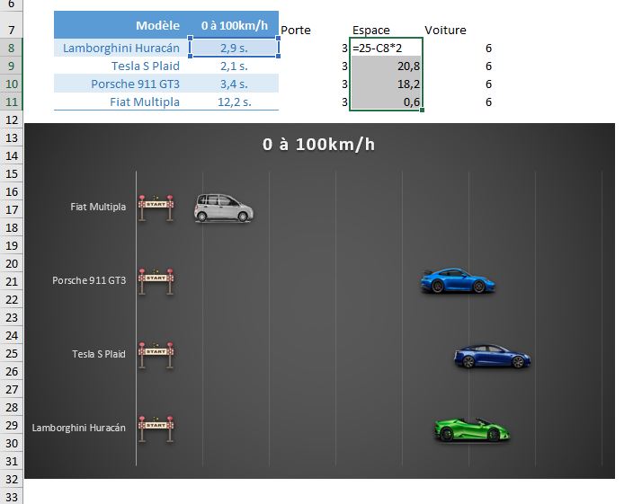
Task: Click the 'Tesla S Plaid' chart axis label
Action: click(99, 354)
